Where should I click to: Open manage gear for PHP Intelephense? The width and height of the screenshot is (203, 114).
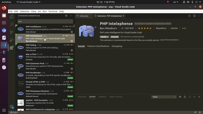coord(72,41)
